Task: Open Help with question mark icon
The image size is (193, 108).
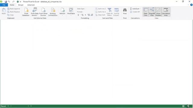Action: pyautogui.click(x=191, y=5)
